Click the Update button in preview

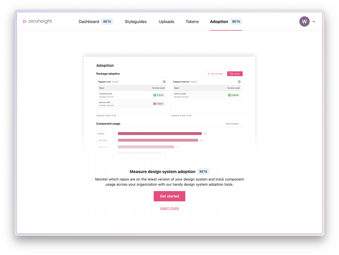click(235, 74)
